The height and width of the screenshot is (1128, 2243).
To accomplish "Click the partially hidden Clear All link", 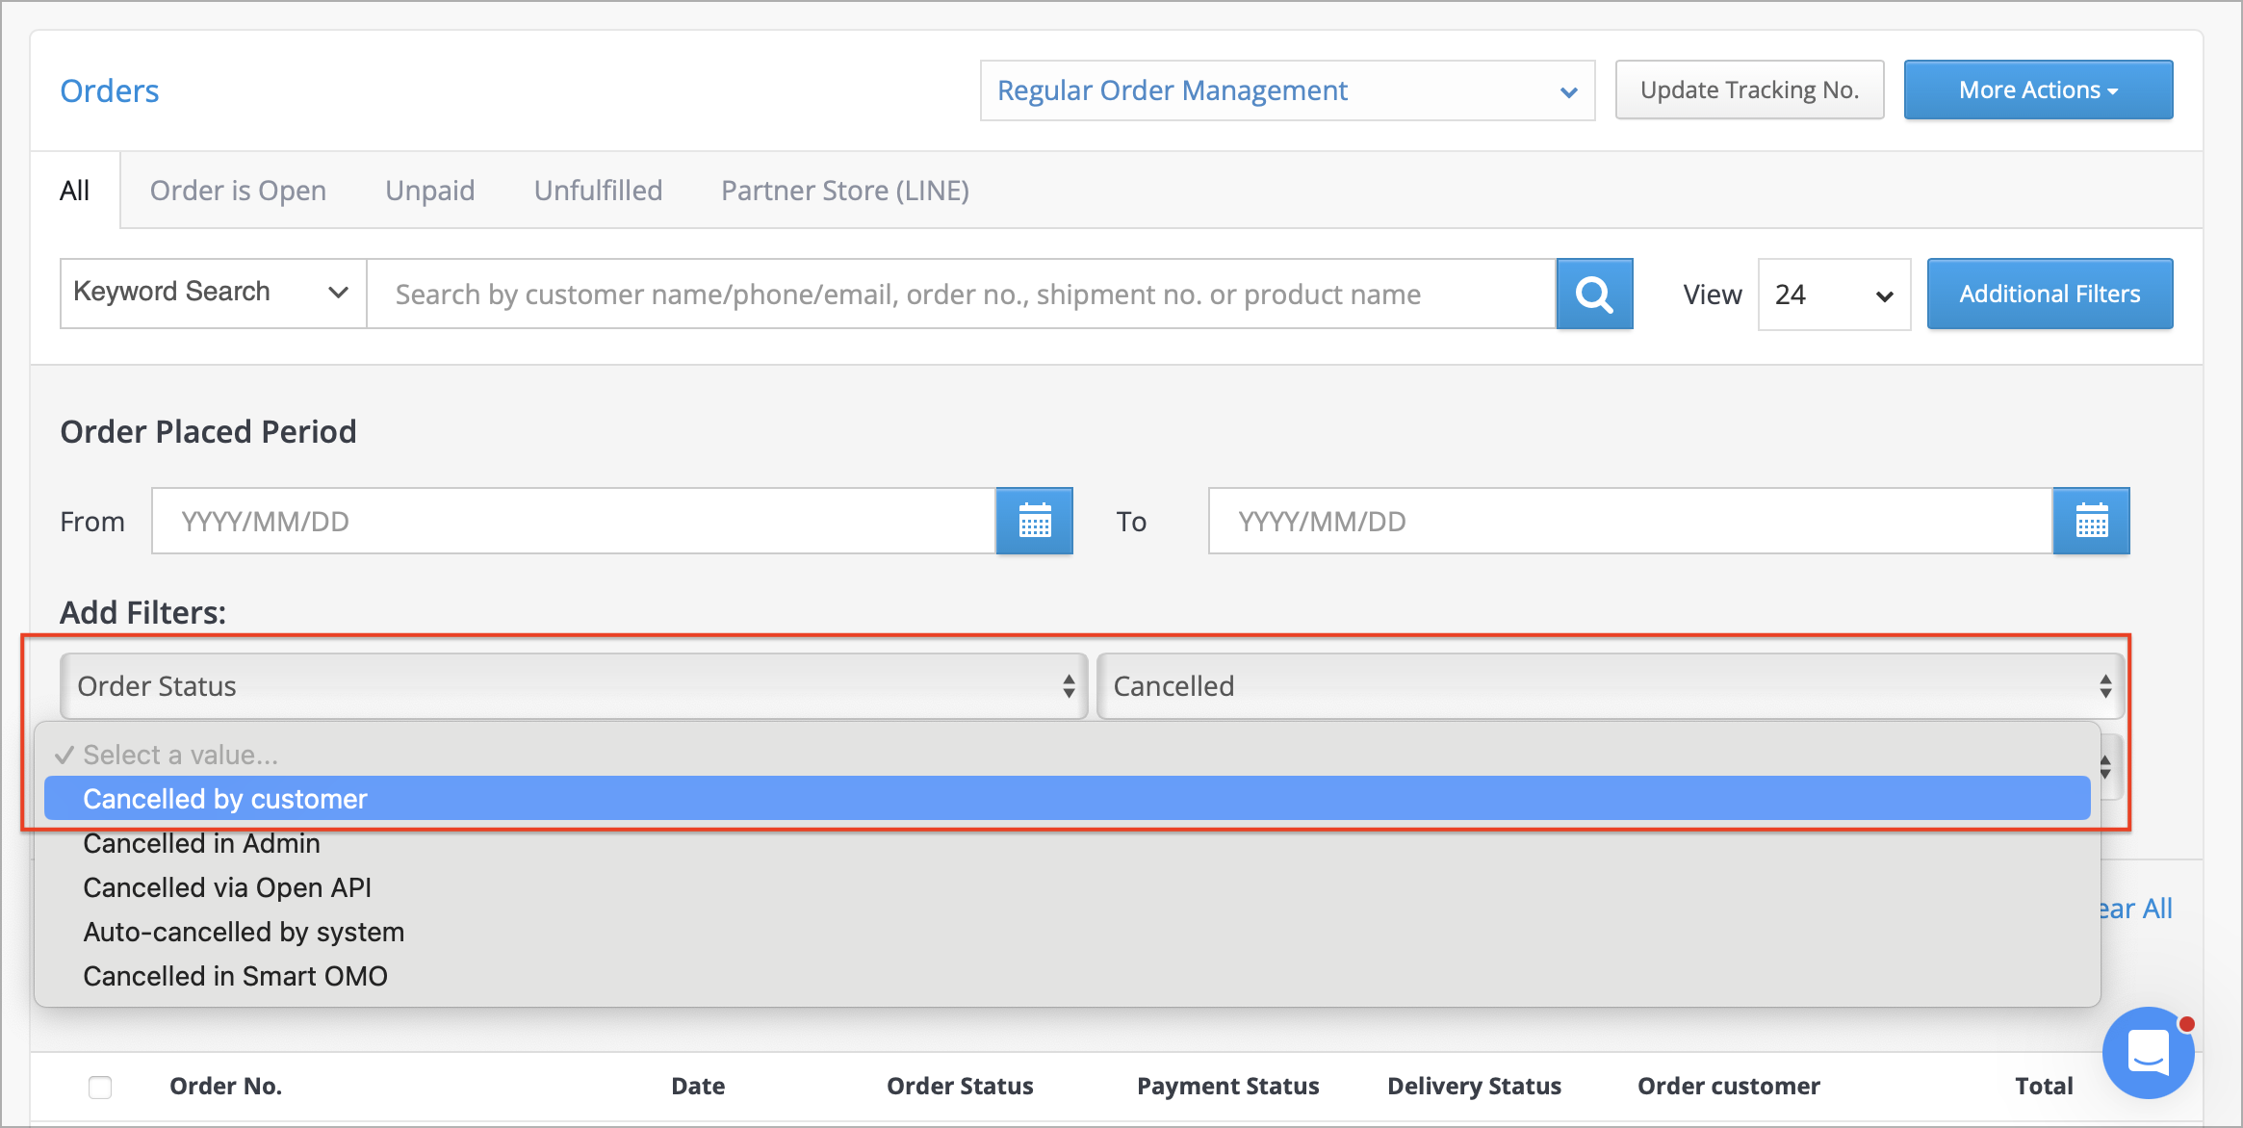I will 2136,909.
